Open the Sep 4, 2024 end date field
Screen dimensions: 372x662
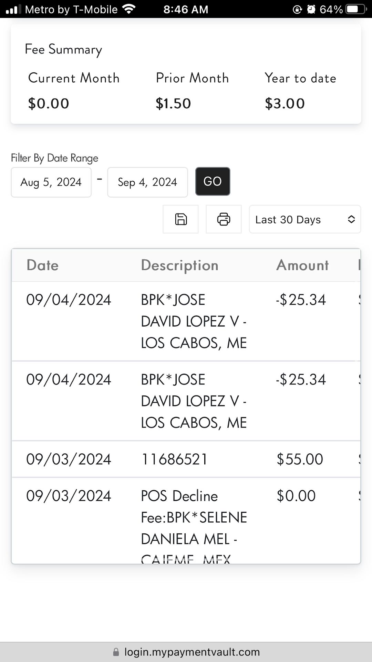(x=147, y=182)
